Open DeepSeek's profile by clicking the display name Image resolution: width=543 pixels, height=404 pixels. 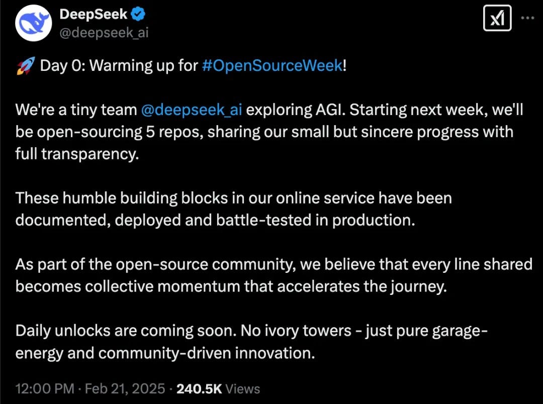pos(94,14)
